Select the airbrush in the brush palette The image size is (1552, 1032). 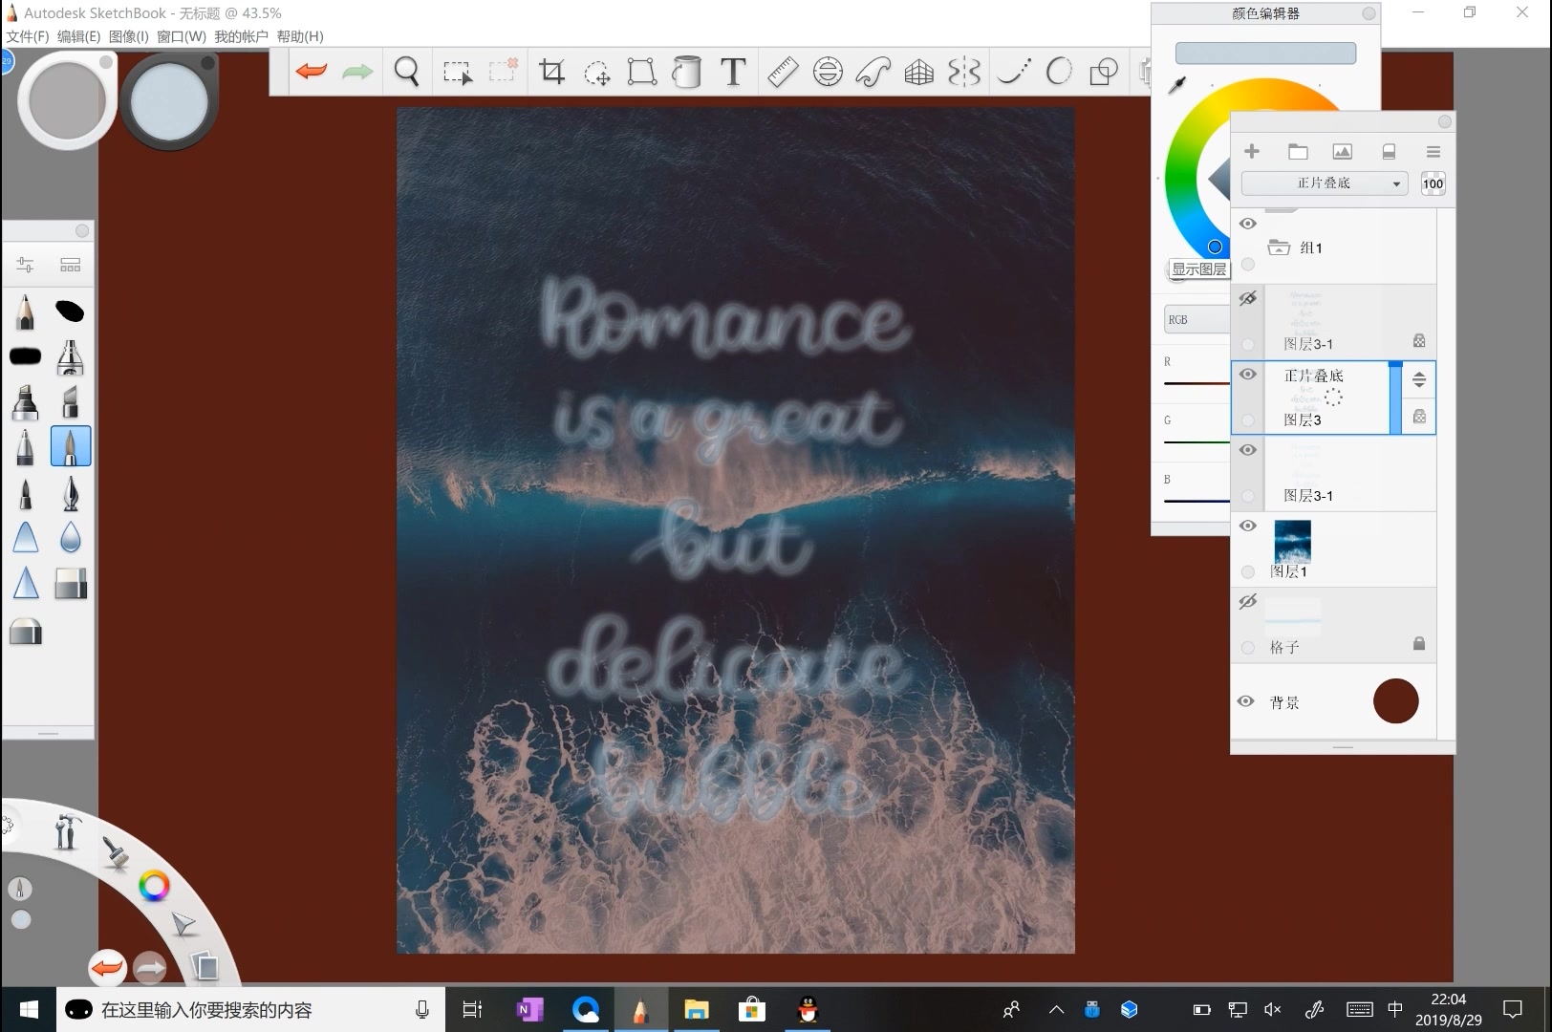coord(70,356)
